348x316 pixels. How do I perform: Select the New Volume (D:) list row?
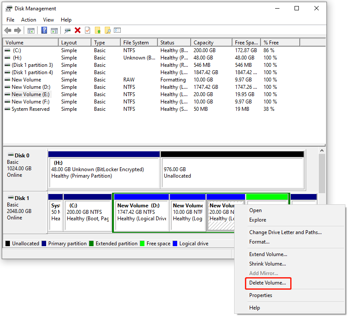(164, 87)
